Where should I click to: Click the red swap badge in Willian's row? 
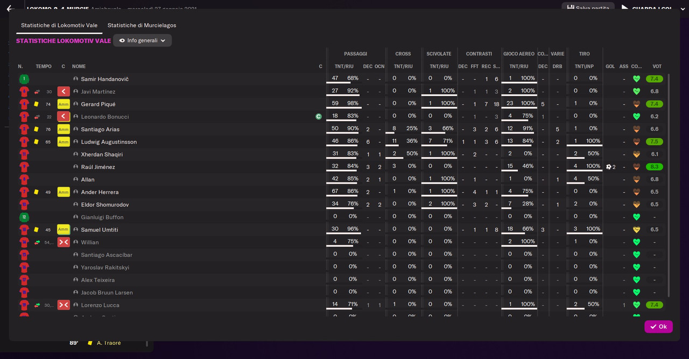64,242
